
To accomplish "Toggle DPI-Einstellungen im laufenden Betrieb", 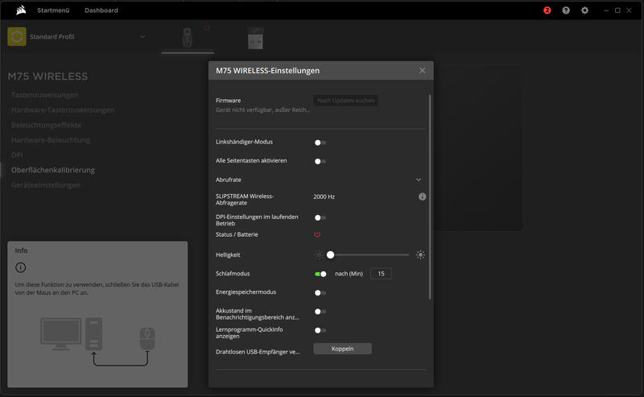I will tap(320, 217).
